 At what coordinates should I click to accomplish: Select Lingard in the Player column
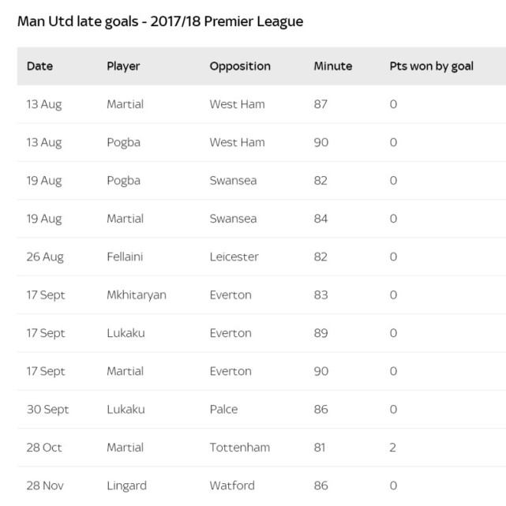[x=126, y=485]
